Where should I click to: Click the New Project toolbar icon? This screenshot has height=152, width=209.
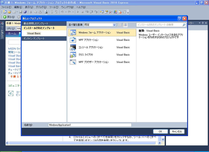pyautogui.click(x=5, y=12)
